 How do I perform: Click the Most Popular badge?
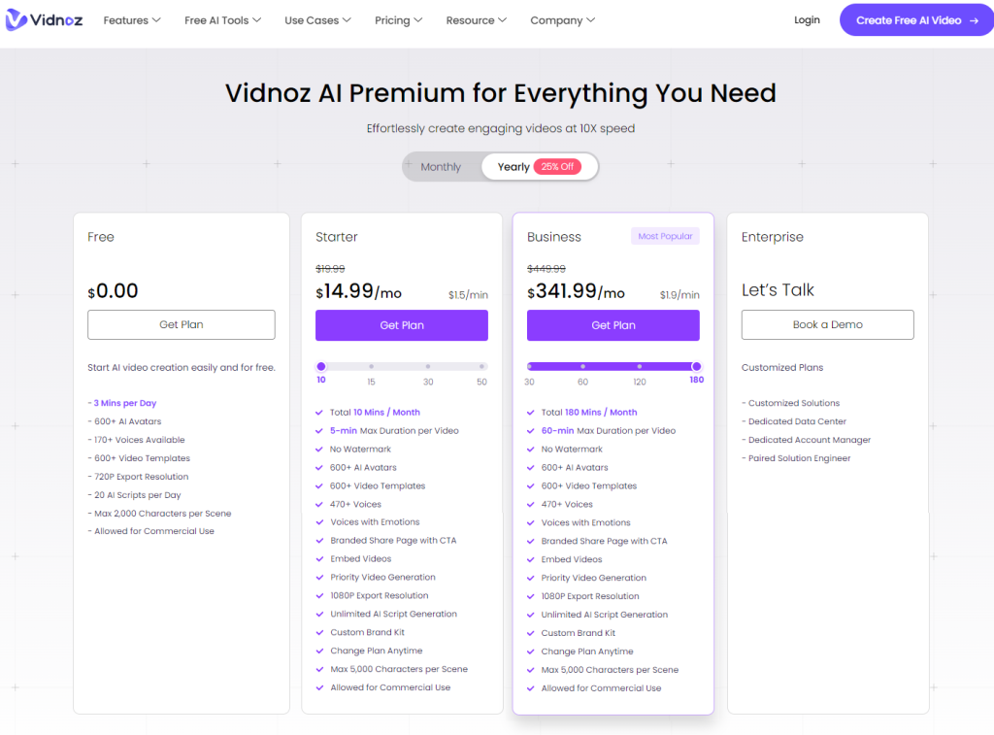(x=665, y=237)
